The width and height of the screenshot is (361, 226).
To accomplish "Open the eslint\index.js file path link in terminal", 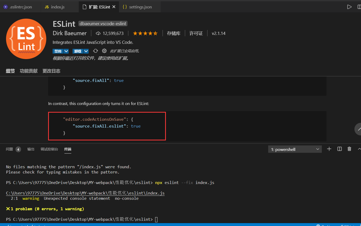I will tap(85, 193).
